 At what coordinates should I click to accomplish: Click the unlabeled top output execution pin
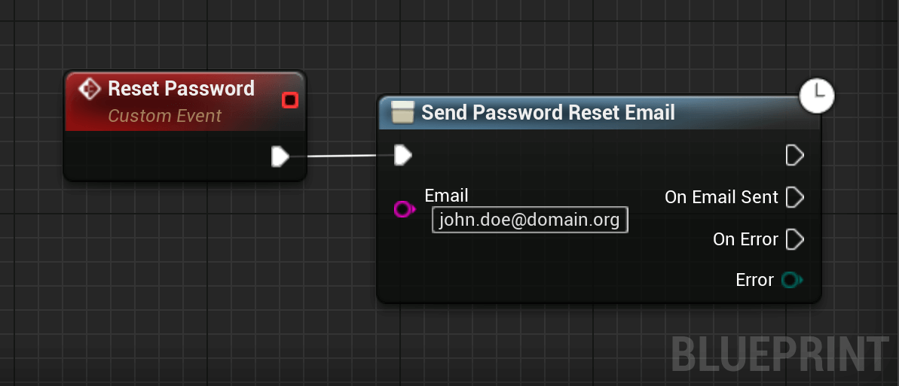pos(795,155)
